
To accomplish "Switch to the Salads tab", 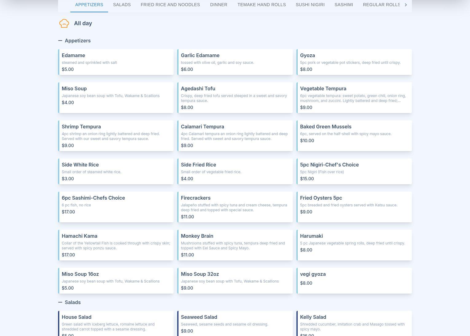I will (x=122, y=5).
